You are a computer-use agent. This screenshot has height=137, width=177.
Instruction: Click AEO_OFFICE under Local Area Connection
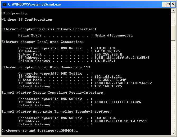105,48
